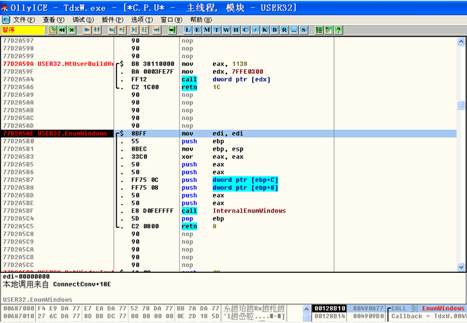This screenshot has width=467, height=323.
Task: Select the address 77D2A59A USER32.NtUserBuildHw
Action: point(58,64)
